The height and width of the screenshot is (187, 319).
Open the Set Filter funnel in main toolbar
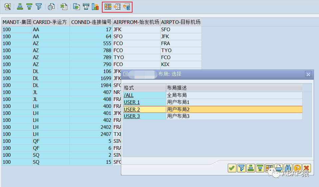pyautogui.click(x=39, y=7)
